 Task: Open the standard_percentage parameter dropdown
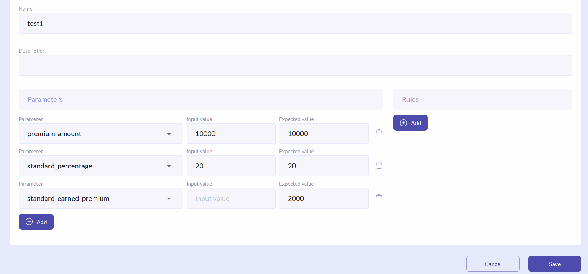click(169, 166)
